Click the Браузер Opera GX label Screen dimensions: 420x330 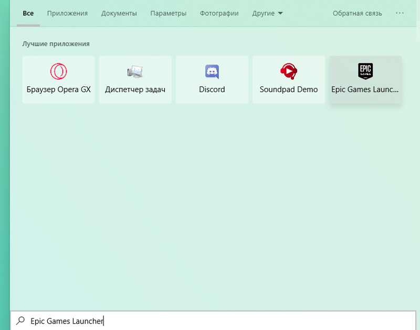click(x=58, y=90)
